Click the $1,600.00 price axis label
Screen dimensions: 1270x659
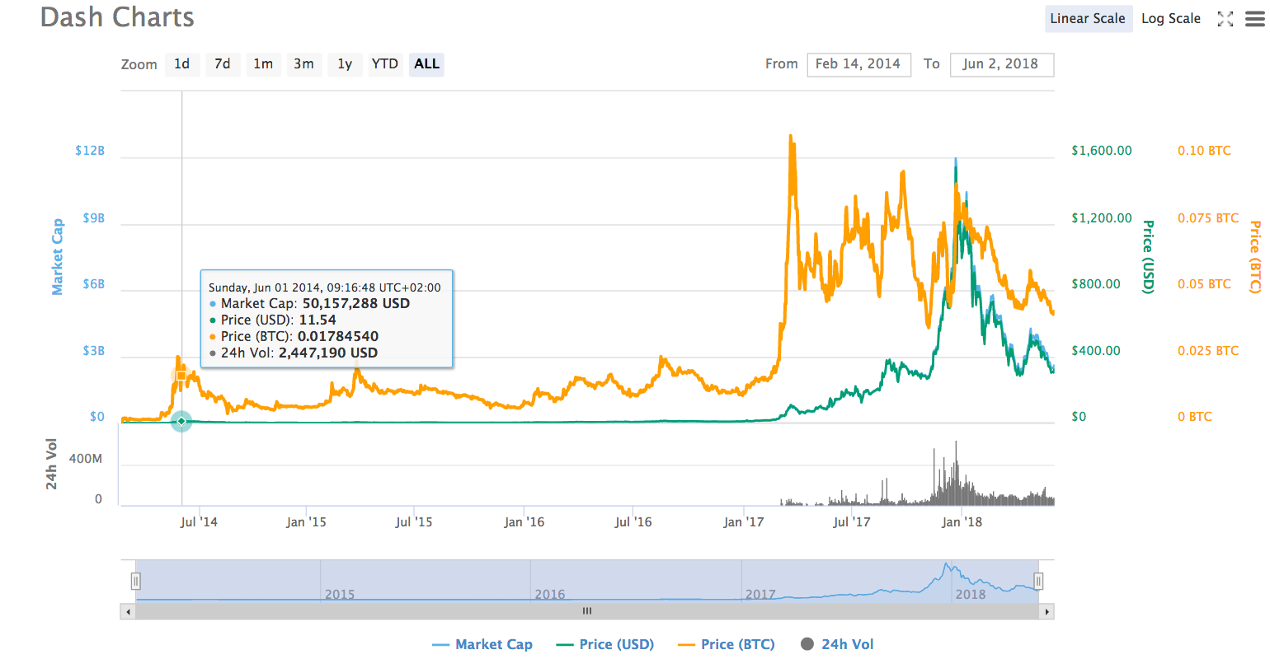(x=1102, y=151)
